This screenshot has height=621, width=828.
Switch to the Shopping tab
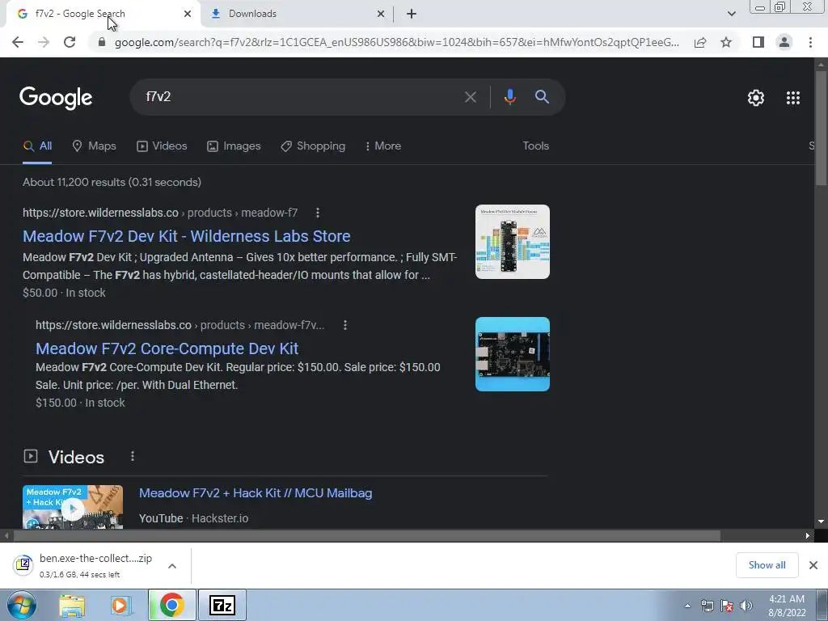[x=313, y=146]
